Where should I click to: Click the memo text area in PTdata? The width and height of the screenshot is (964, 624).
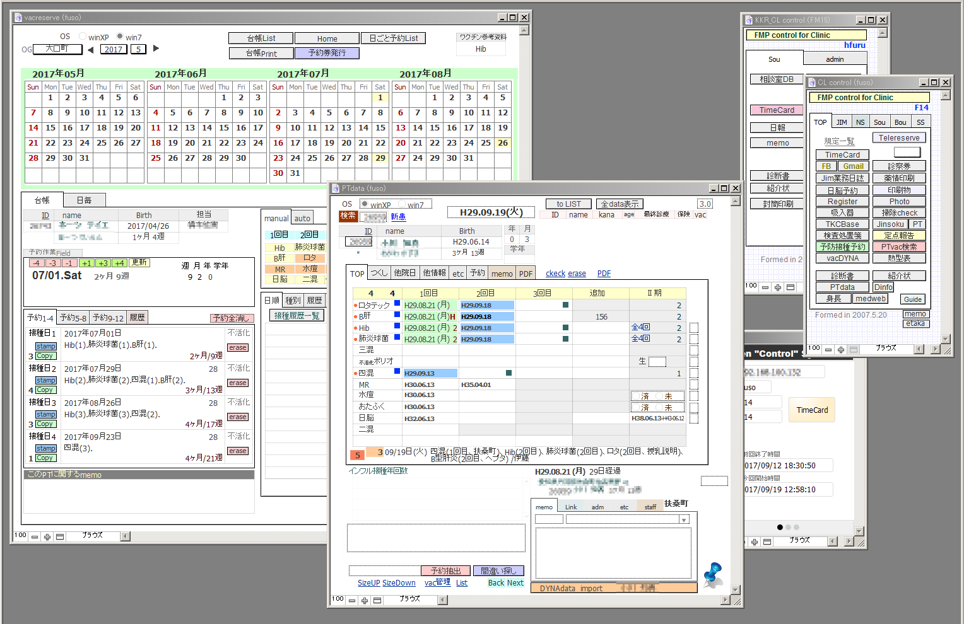613,553
